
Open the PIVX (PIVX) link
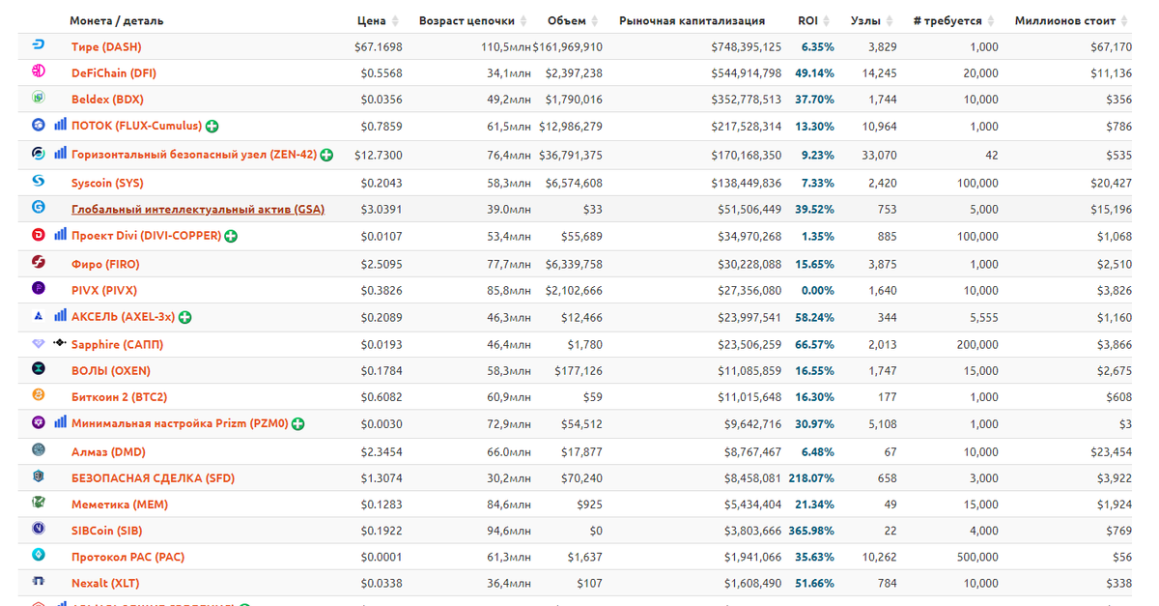click(104, 290)
